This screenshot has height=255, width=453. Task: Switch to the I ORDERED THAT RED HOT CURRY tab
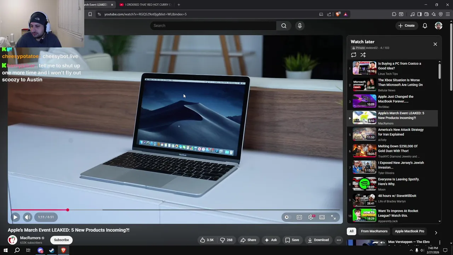click(145, 5)
